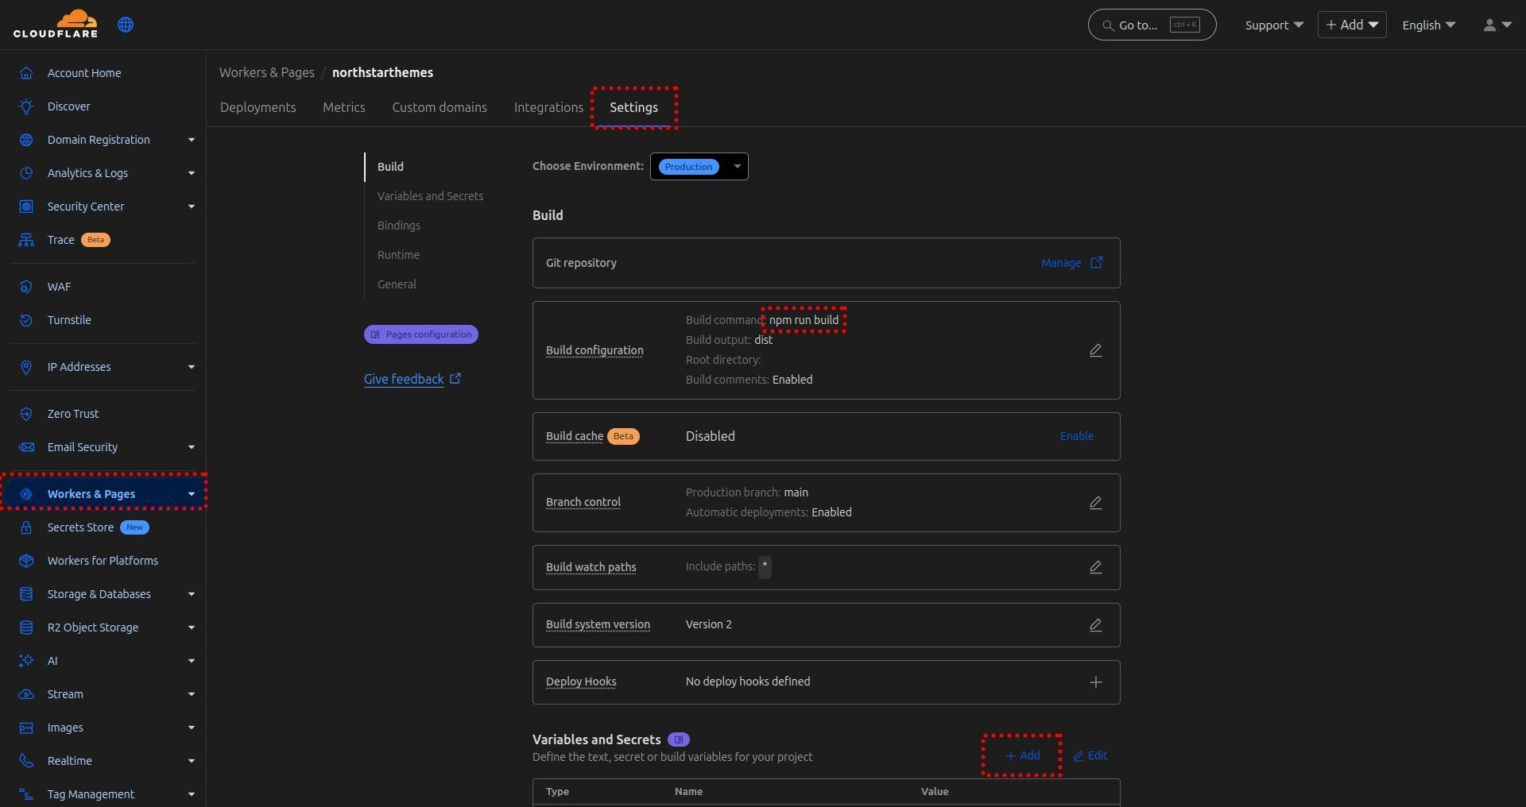Image resolution: width=1526 pixels, height=807 pixels.
Task: Click the R2 Object Storage icon
Action: click(x=26, y=627)
